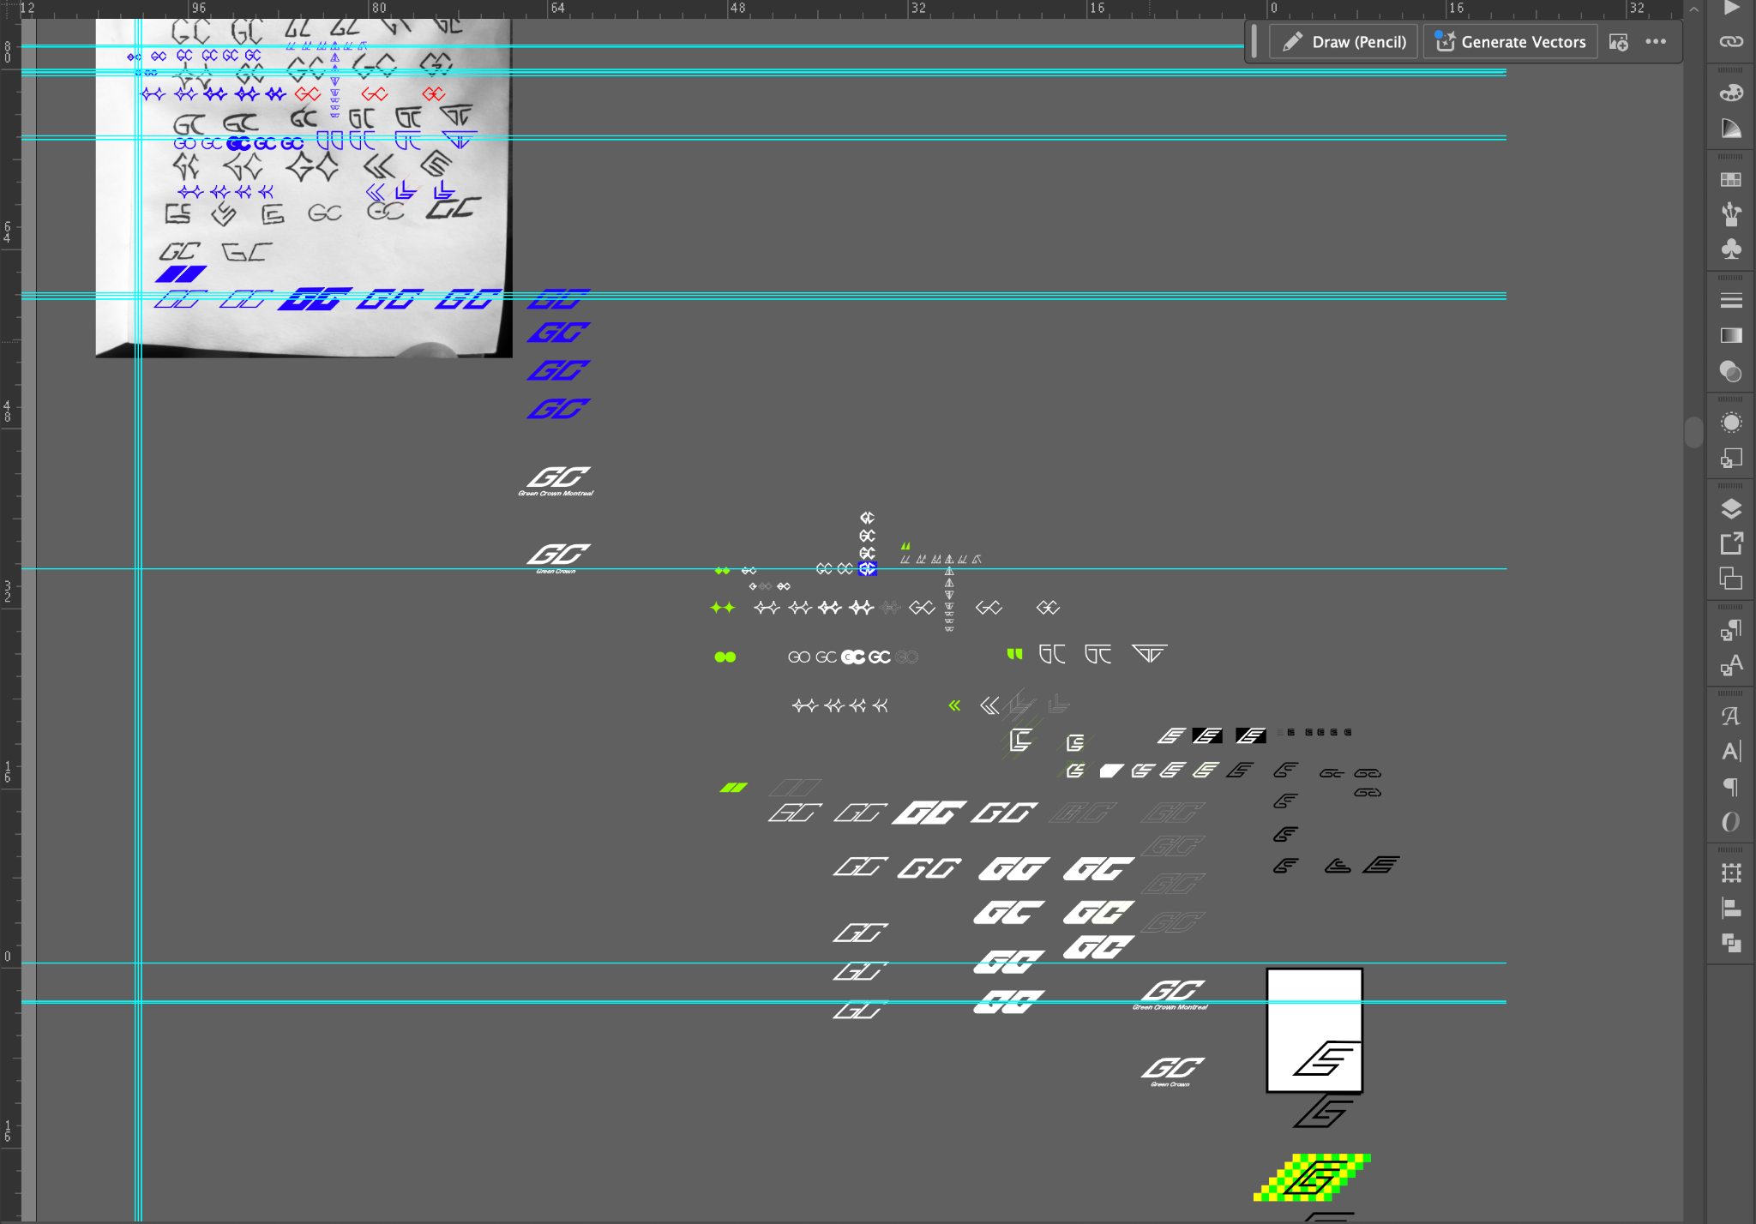Click the Generate Vectors button
Image resolution: width=1756 pixels, height=1224 pixels.
point(1511,42)
